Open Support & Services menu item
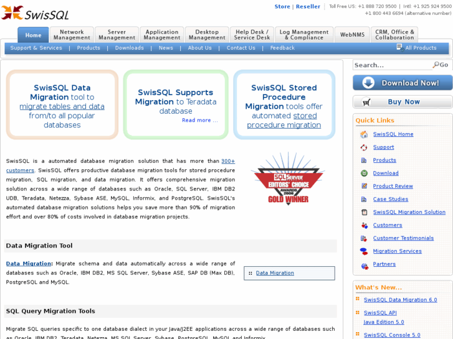 [x=36, y=48]
